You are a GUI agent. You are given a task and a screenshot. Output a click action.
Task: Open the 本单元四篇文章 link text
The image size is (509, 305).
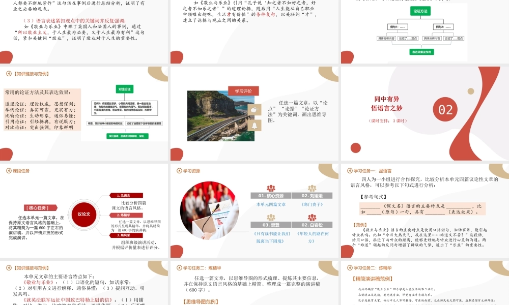tap(271, 204)
